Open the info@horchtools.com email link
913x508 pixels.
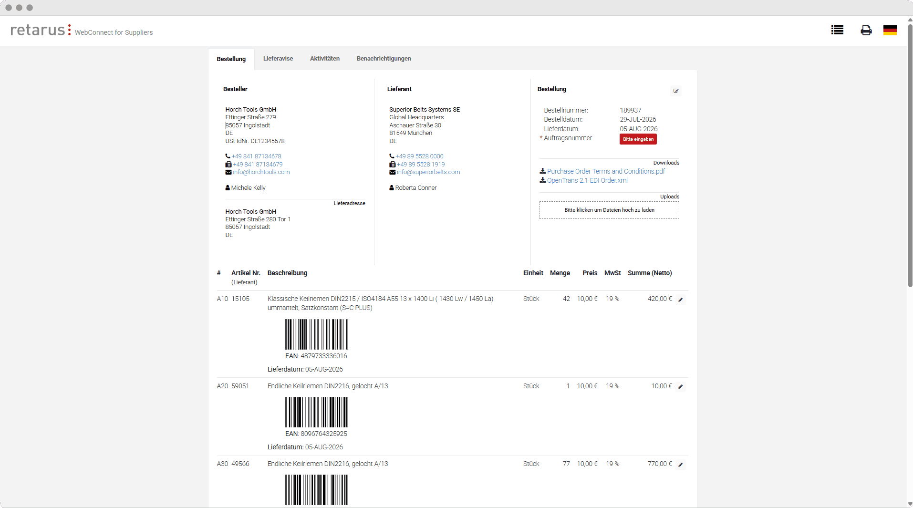tap(261, 172)
